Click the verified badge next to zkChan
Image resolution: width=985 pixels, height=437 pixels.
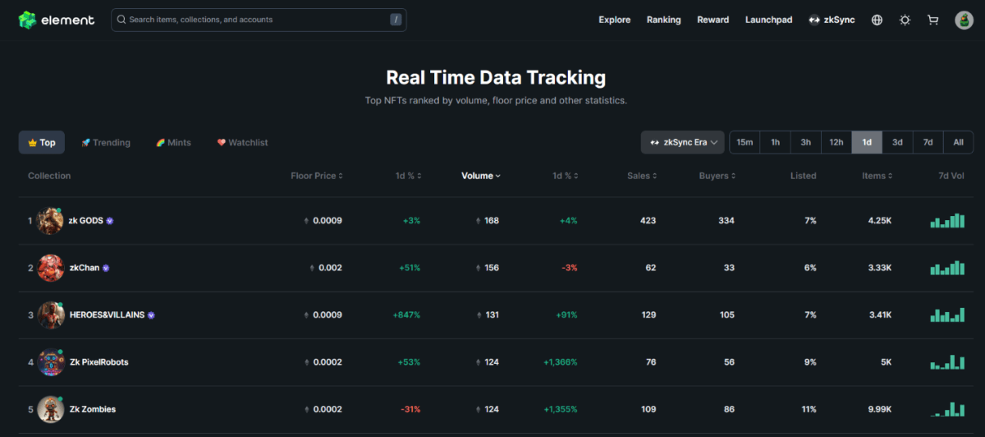(106, 268)
